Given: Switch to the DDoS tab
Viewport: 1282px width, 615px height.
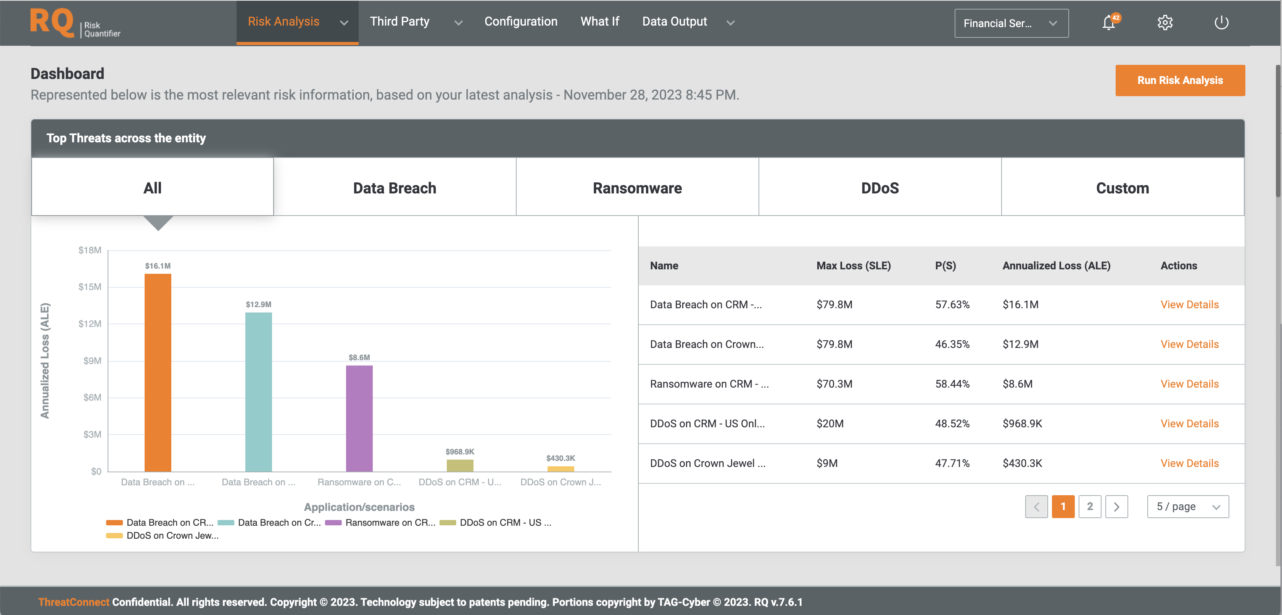Looking at the screenshot, I should click(x=879, y=188).
